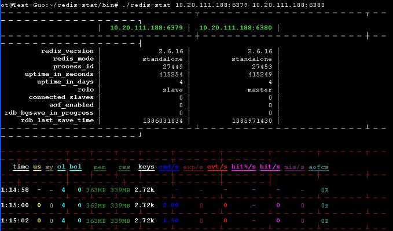Click the uptime_in_seconds row label
The height and width of the screenshot is (231, 393).
pos(59,74)
